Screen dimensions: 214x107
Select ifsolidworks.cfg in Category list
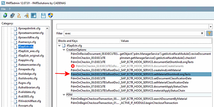28,78
